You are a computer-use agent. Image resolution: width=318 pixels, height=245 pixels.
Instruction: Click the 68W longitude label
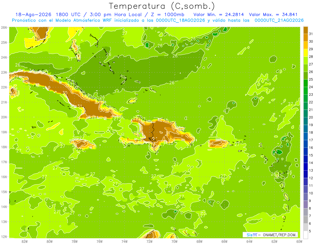coord(200,241)
